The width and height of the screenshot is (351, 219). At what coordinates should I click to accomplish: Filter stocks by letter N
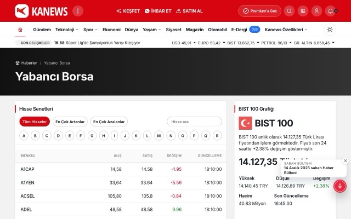(171, 136)
